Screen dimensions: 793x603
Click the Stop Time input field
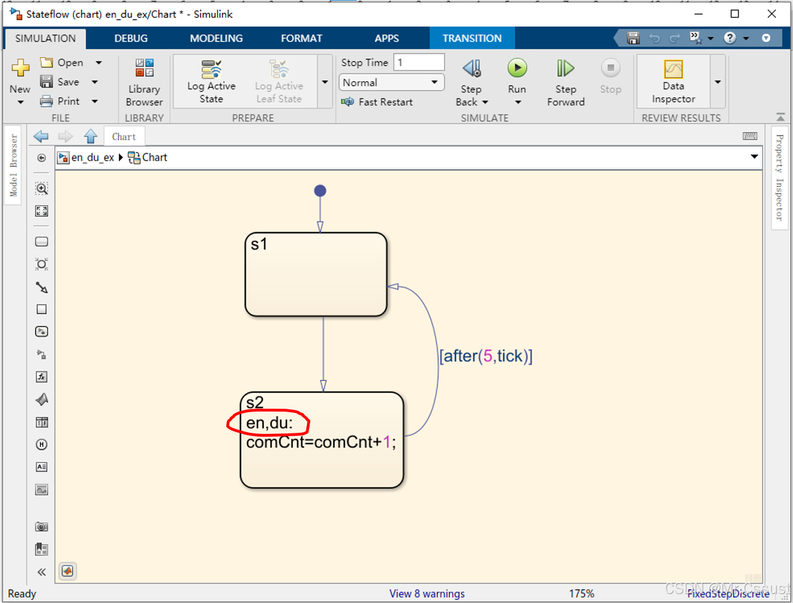pyautogui.click(x=418, y=62)
